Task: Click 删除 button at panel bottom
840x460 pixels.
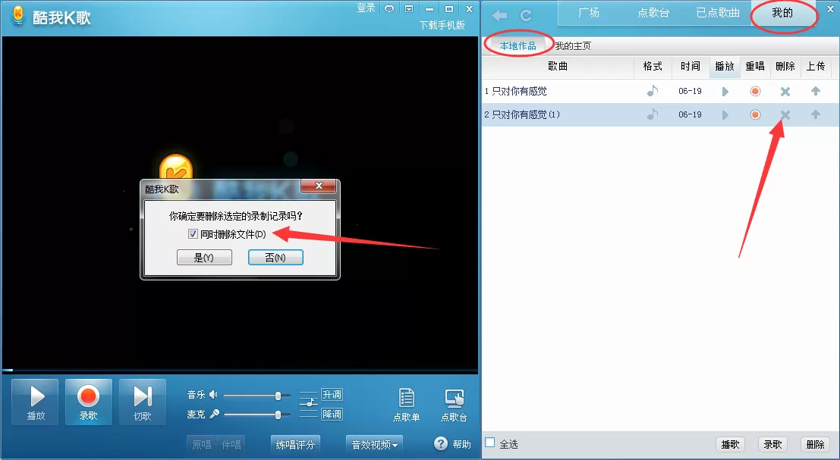Action: (x=816, y=445)
